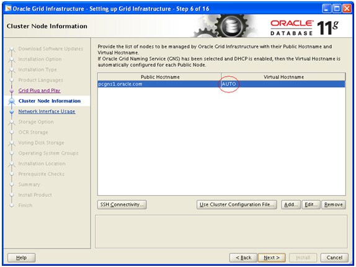The image size is (356, 267).
Task: Click the Prerequisite Checks step label
Action: coord(42,174)
